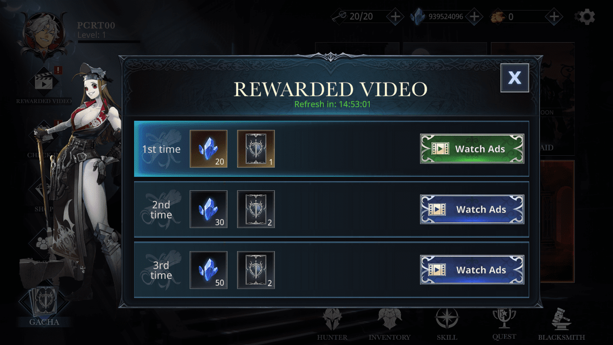Viewport: 613px width, 345px height.
Task: Select the 20 crystal reward icon
Action: (208, 149)
